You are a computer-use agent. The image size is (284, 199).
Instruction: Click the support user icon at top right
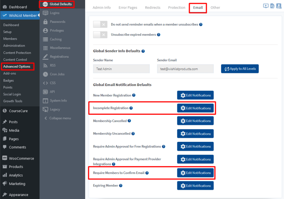pos(279,6)
